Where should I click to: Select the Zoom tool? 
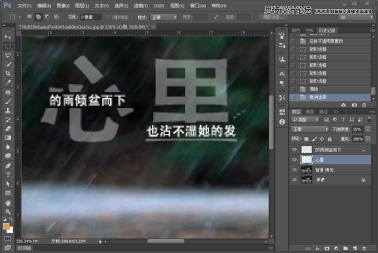click(8, 212)
